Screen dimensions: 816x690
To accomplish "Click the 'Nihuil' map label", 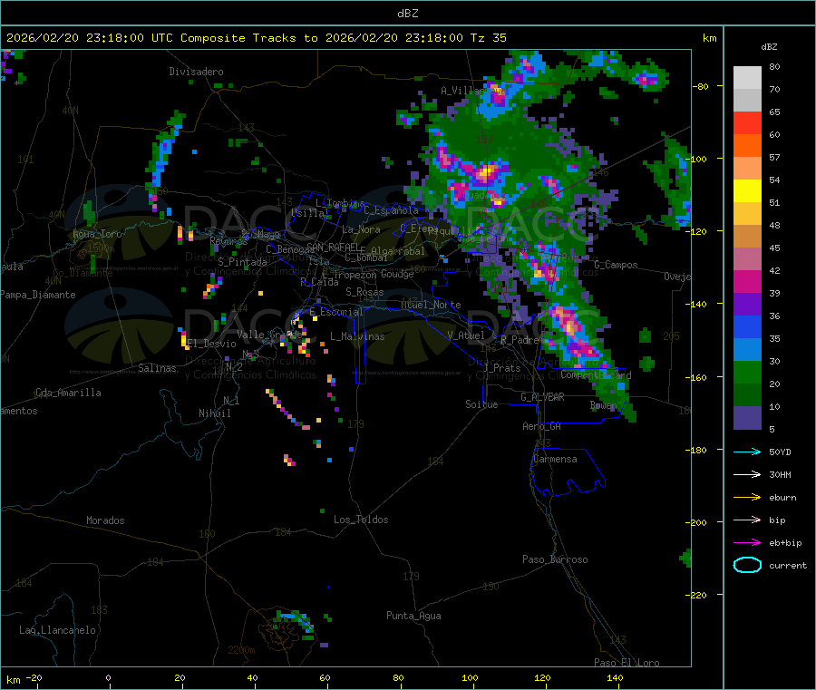I will tap(215, 413).
